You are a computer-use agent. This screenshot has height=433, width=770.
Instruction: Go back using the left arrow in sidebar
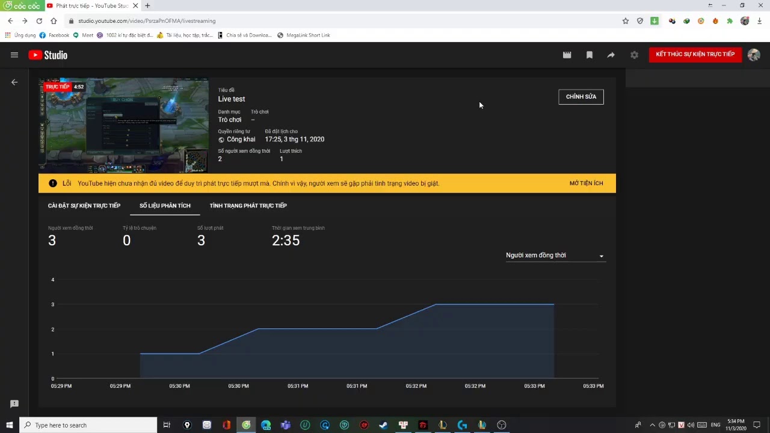[14, 82]
